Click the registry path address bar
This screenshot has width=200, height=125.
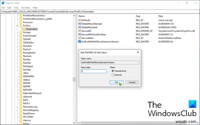pyautogui.click(x=100, y=12)
